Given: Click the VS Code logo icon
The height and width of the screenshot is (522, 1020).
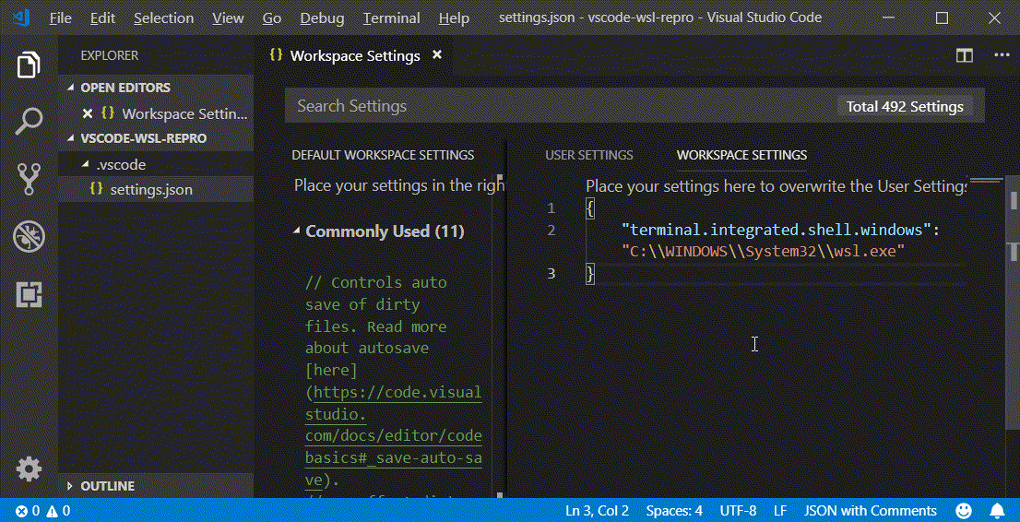Looking at the screenshot, I should coord(22,18).
